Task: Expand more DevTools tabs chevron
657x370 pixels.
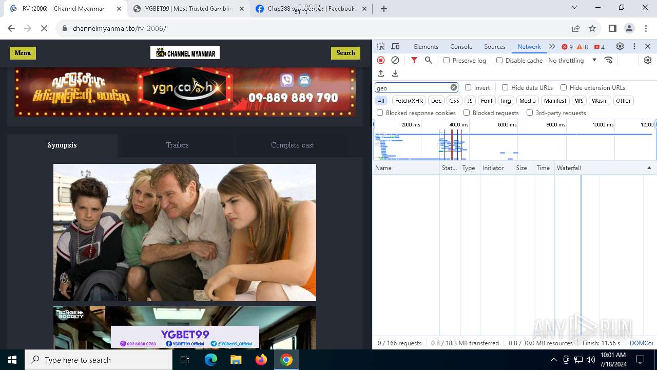Action: (x=552, y=46)
